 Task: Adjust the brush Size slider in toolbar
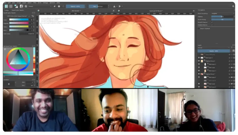tap(98, 6)
